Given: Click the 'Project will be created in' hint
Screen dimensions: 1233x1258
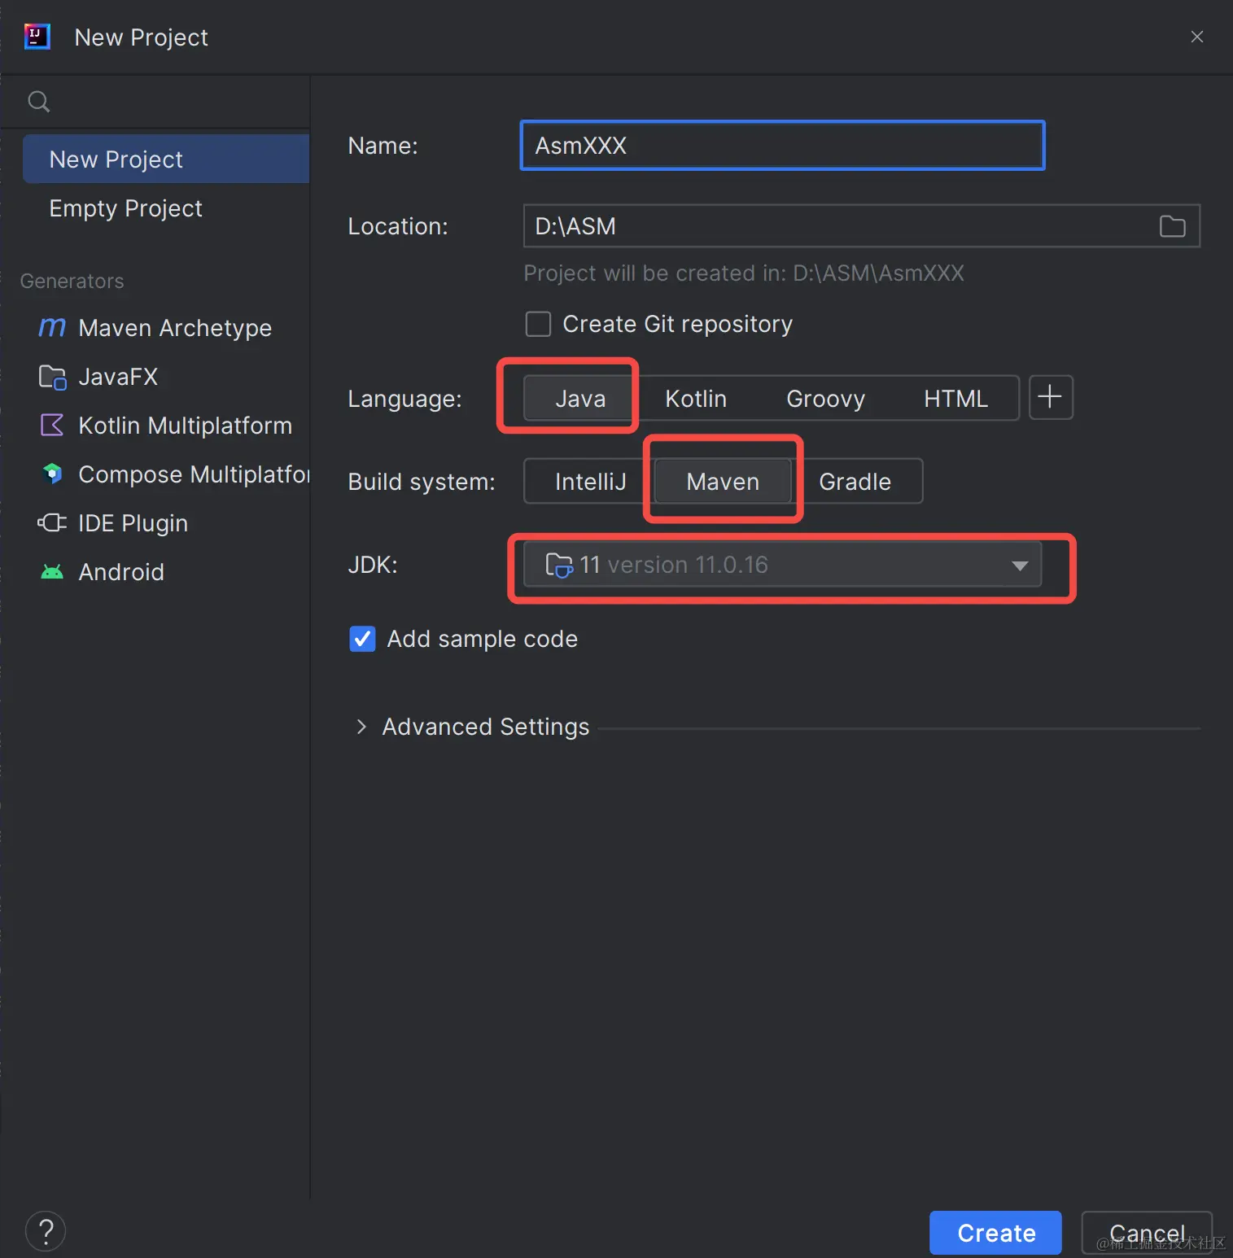Looking at the screenshot, I should (x=744, y=273).
